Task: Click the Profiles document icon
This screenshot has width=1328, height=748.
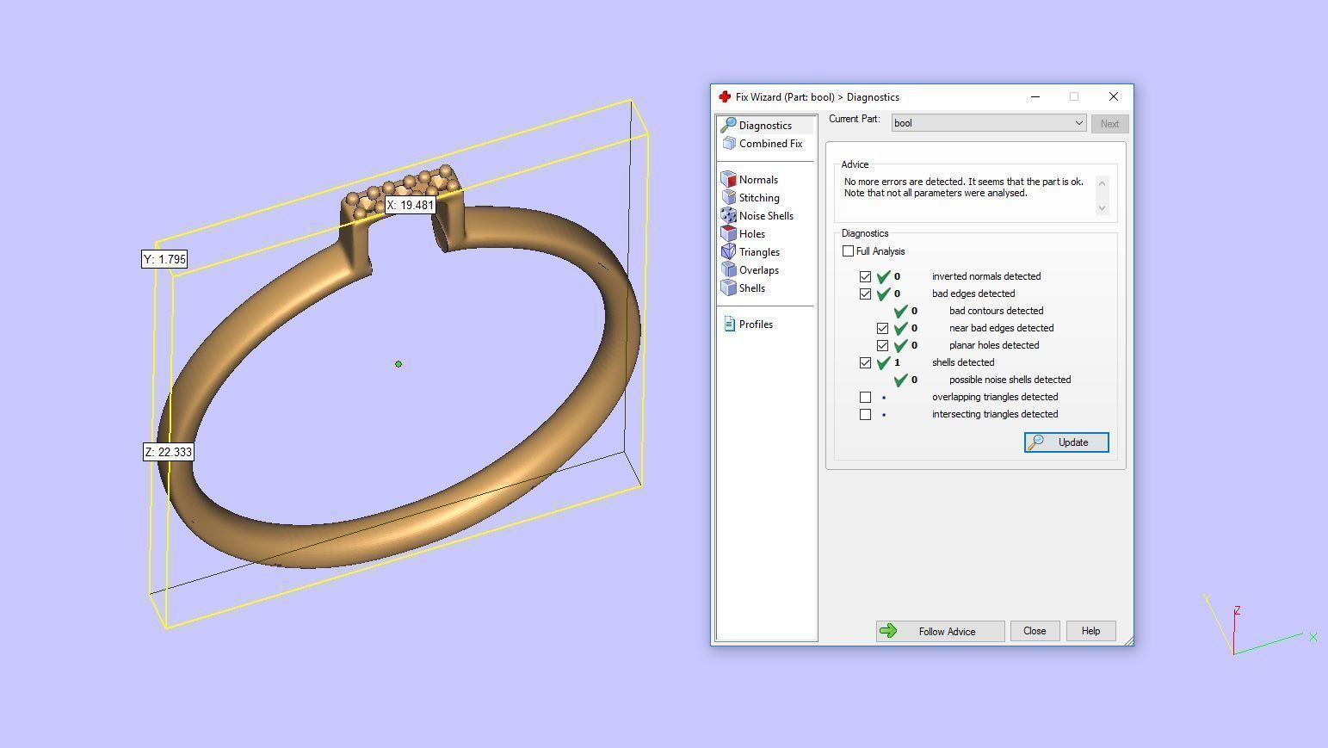Action: point(729,325)
